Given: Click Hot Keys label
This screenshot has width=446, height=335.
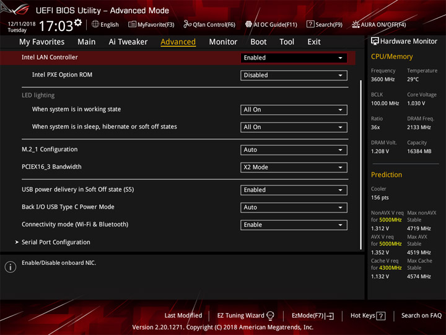Looking at the screenshot, I should coord(362,315).
